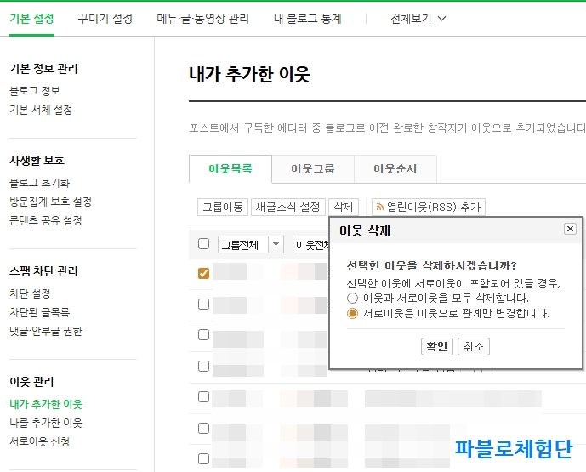The width and height of the screenshot is (586, 472).
Task: Open 내가 추가한 이웃 sidebar link
Action: coord(46,404)
